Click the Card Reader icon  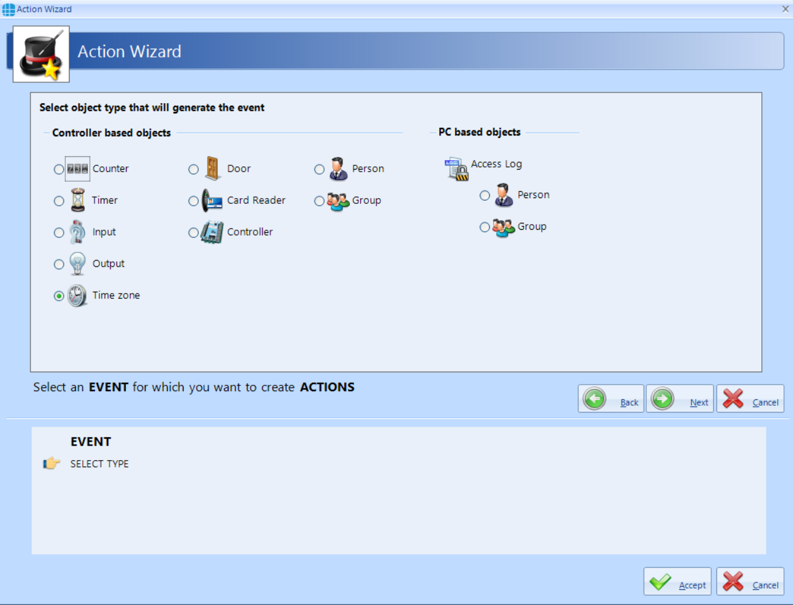click(x=212, y=201)
